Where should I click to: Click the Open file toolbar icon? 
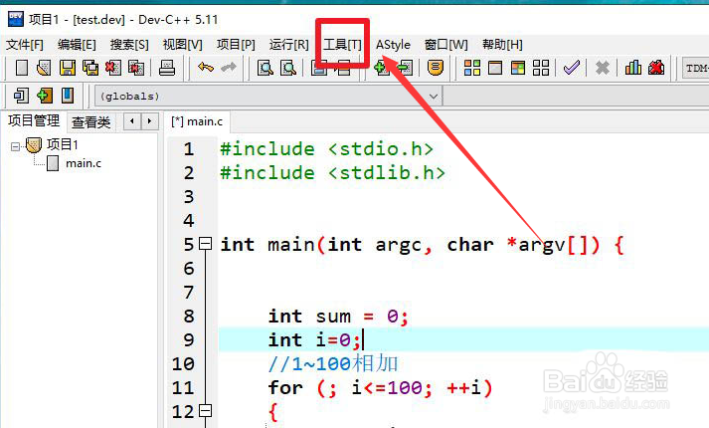[x=44, y=68]
